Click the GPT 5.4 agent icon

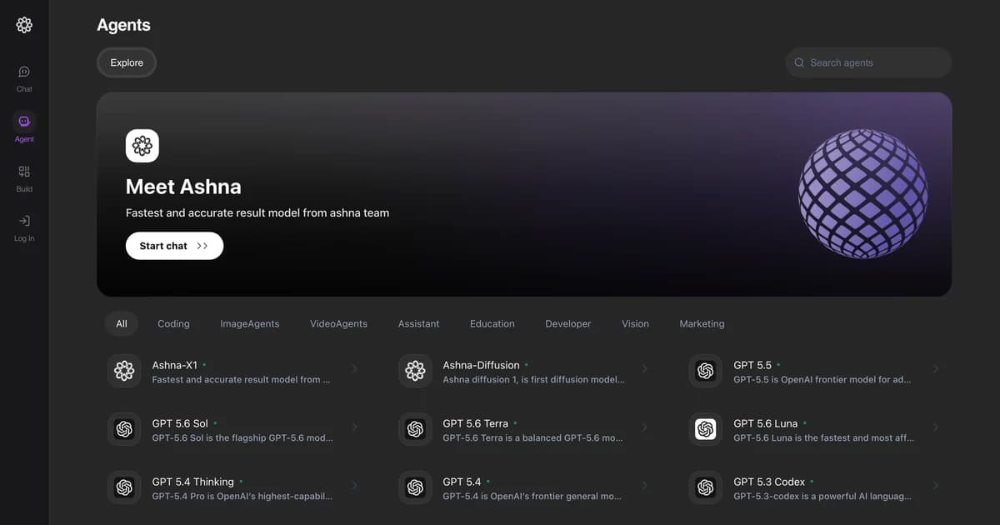416,487
